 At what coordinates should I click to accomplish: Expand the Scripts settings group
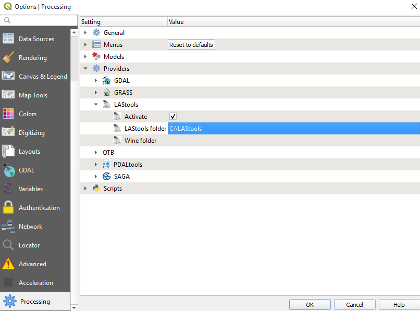(x=85, y=188)
